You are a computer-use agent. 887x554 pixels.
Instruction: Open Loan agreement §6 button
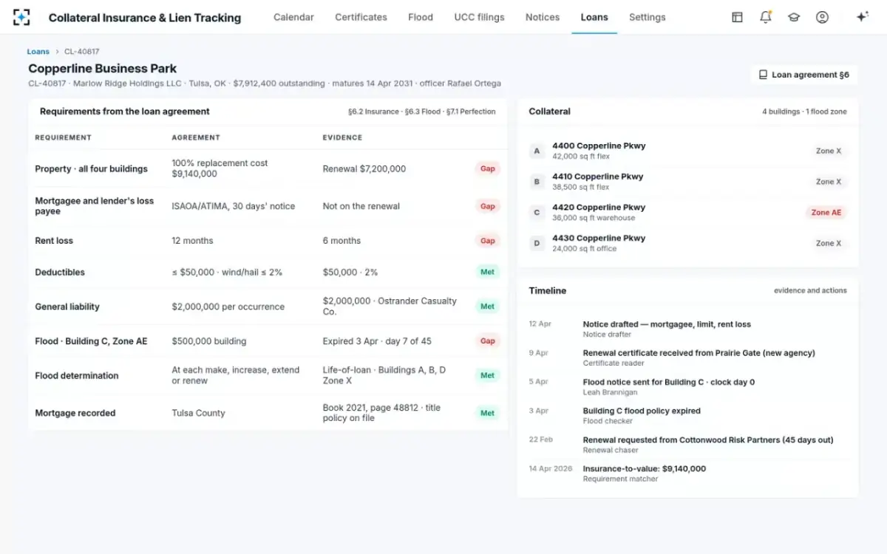[x=804, y=75]
